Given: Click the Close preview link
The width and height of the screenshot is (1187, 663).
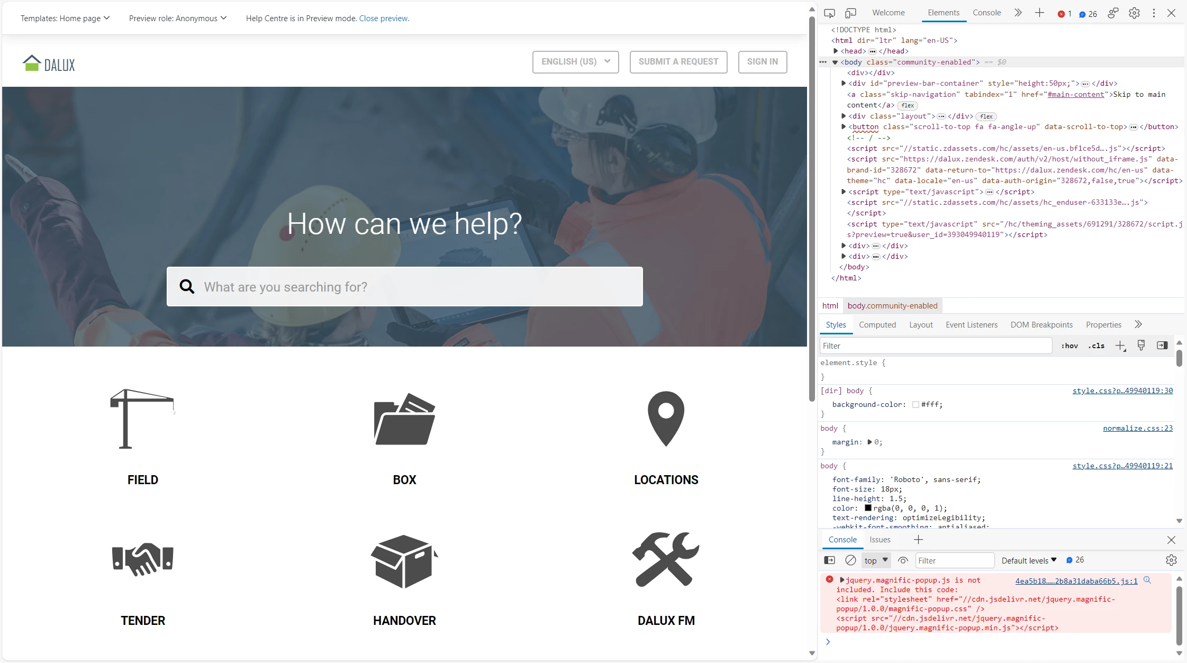Looking at the screenshot, I should [x=384, y=19].
